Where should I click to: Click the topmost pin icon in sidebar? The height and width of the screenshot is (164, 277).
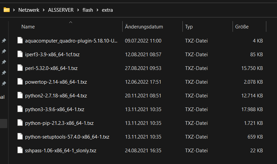click(x=4, y=40)
